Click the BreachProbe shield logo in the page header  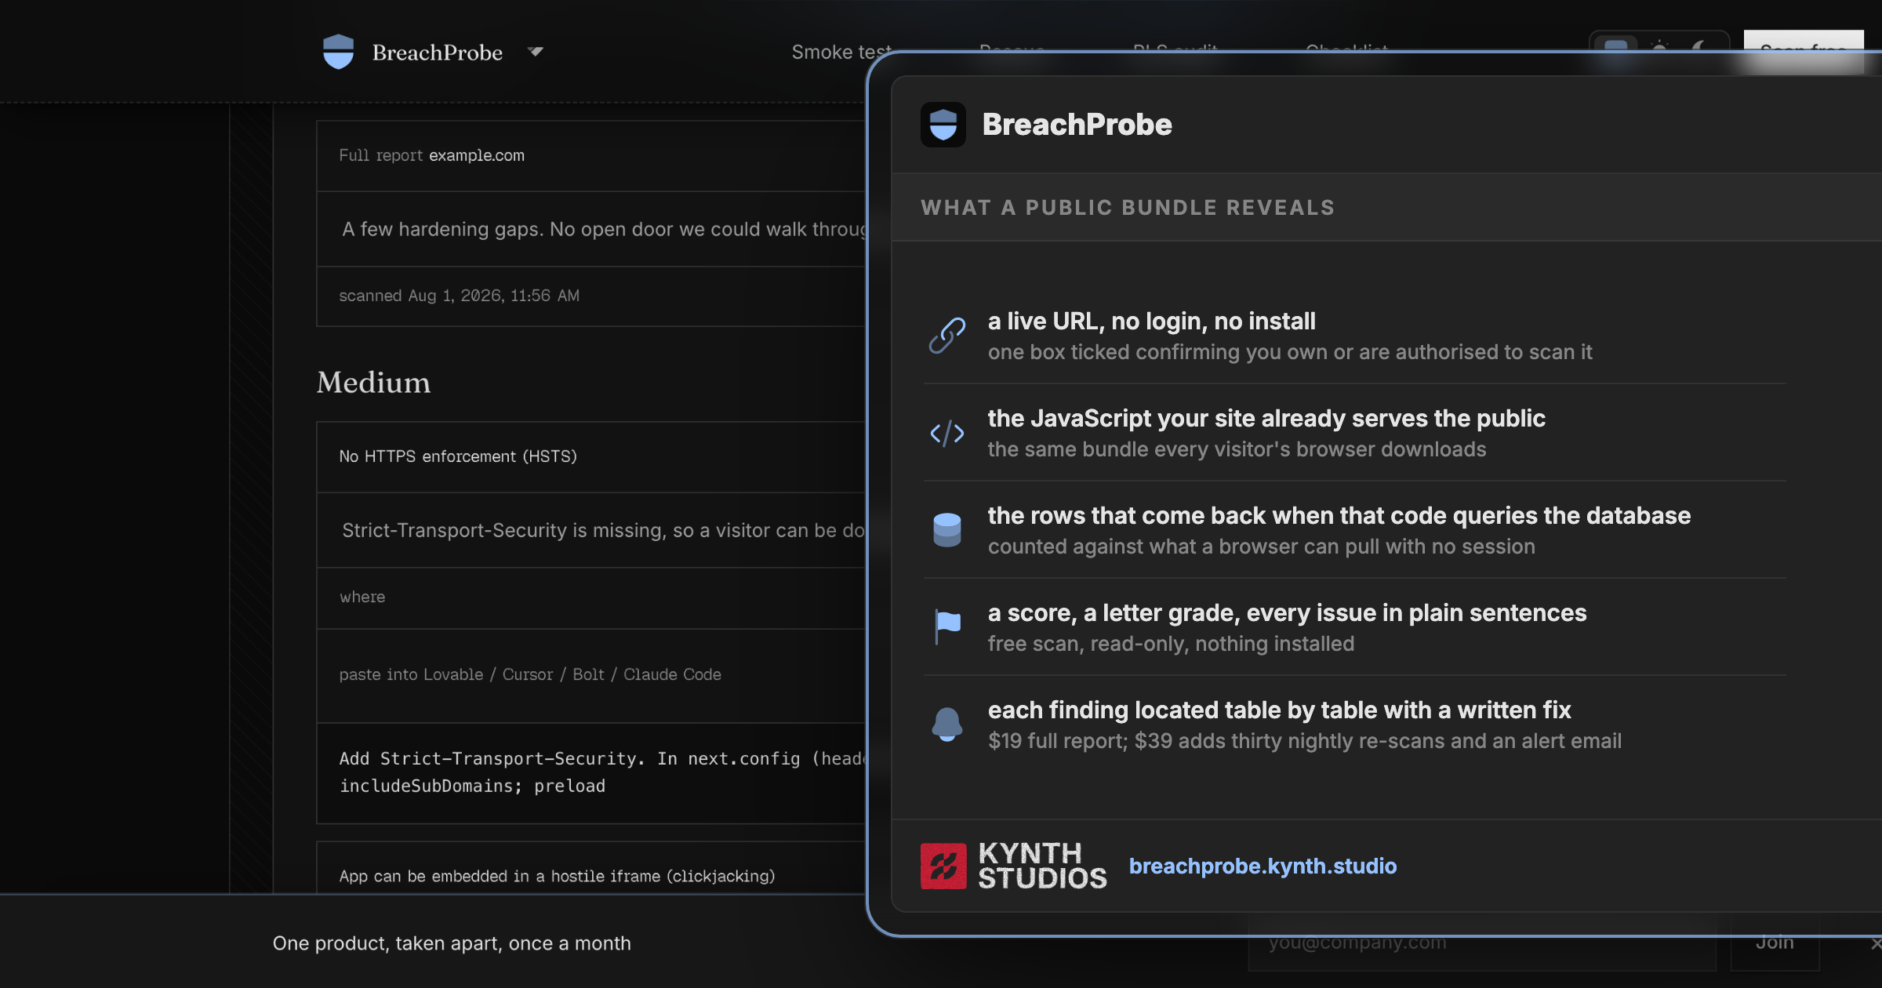[x=338, y=52]
